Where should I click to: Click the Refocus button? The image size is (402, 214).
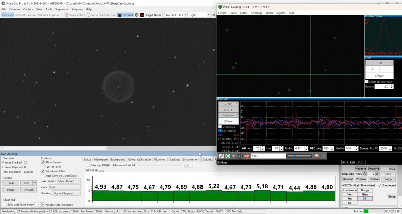pos(348,179)
